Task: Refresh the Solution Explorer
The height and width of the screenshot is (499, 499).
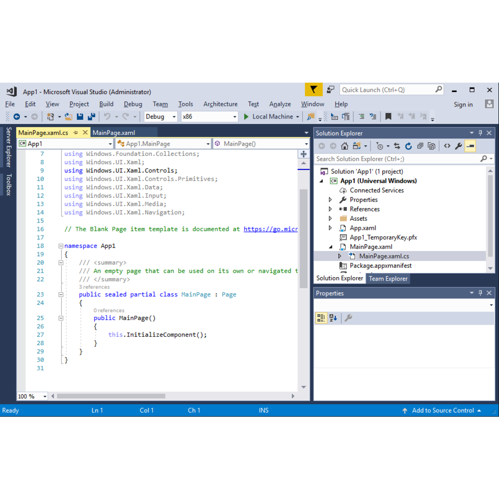Action: click(x=408, y=146)
